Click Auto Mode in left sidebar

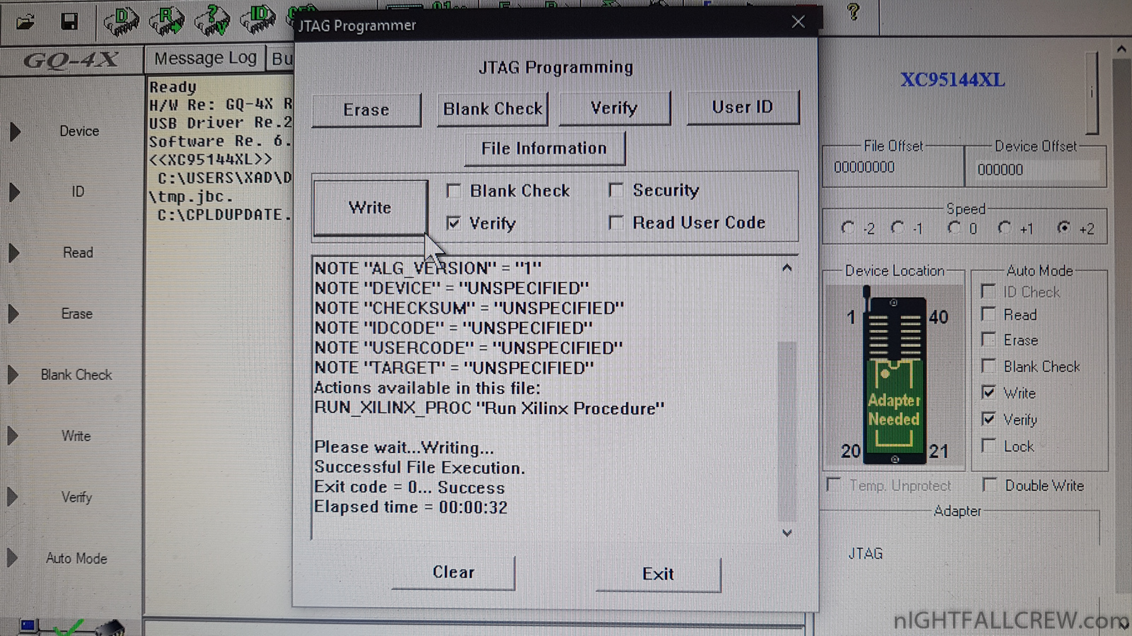click(x=76, y=558)
